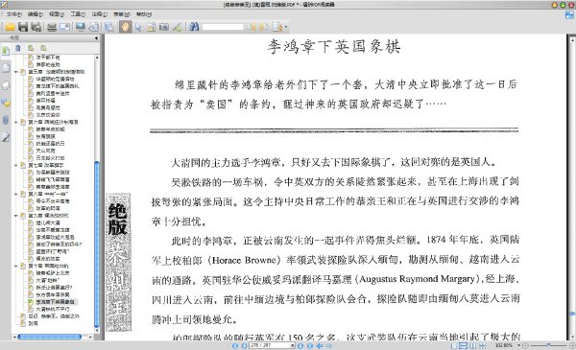Switch to continuous page layout
This screenshot has width=576, height=350.
[x=464, y=345]
